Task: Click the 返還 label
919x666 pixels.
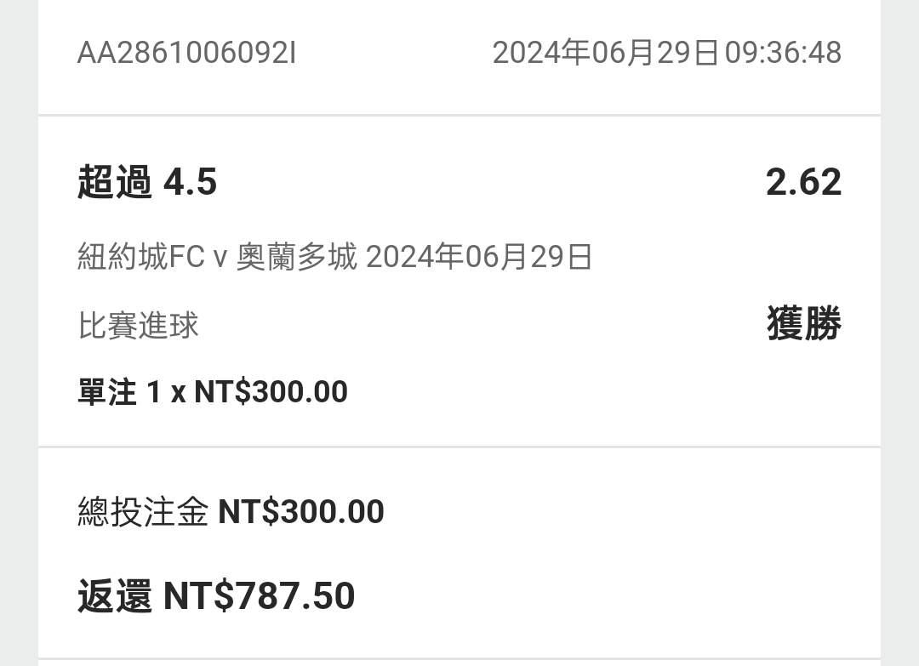Action: pyautogui.click(x=115, y=596)
